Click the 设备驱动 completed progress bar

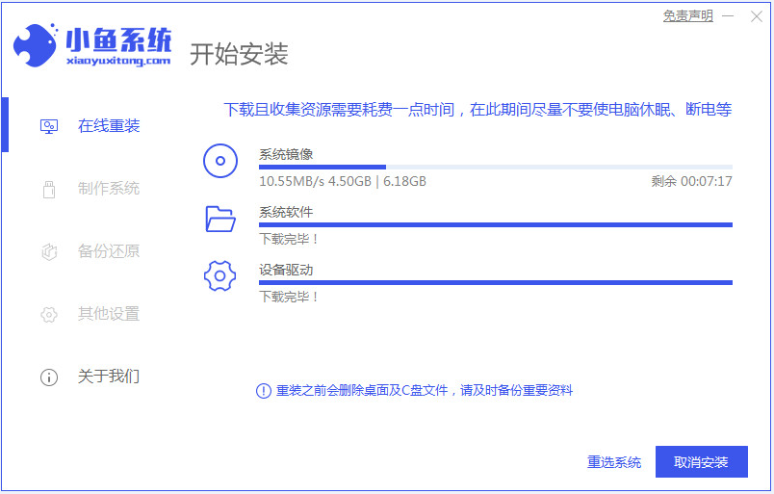pyautogui.click(x=495, y=283)
